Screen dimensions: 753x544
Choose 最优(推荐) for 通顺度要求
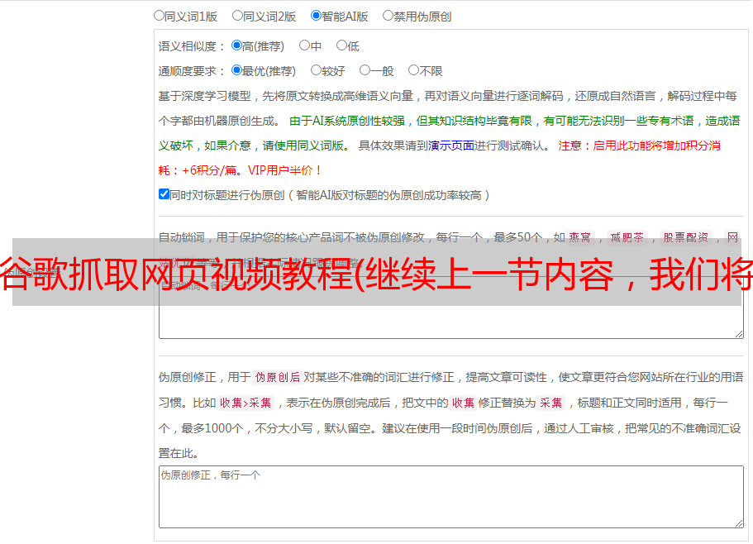(x=236, y=70)
